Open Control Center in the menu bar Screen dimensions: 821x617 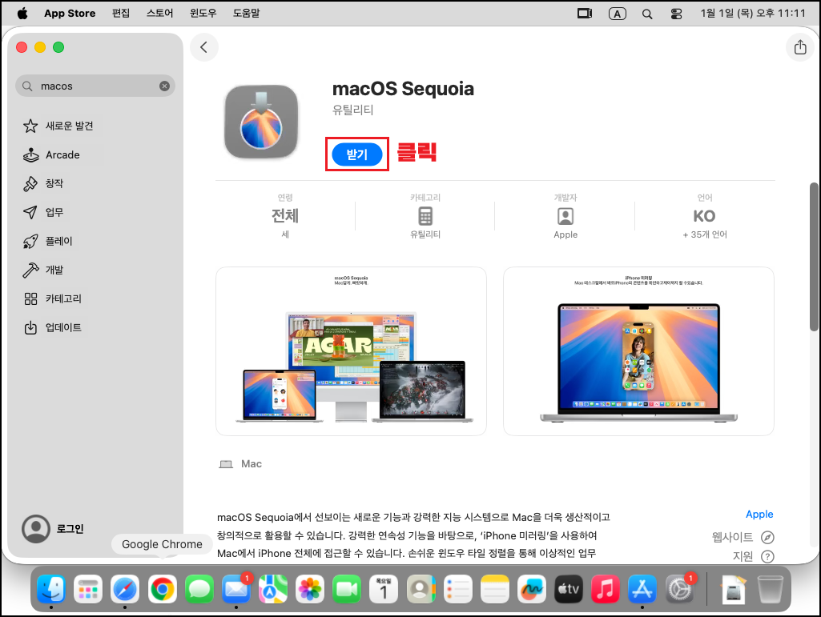(x=677, y=14)
